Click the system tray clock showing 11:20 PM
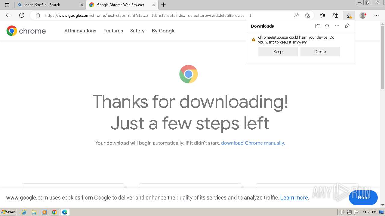This screenshot has width=385, height=216. tap(370, 212)
